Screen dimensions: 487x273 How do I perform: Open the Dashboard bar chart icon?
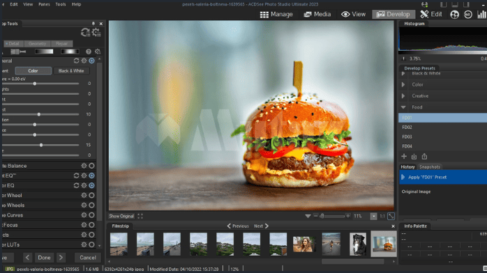click(x=481, y=14)
